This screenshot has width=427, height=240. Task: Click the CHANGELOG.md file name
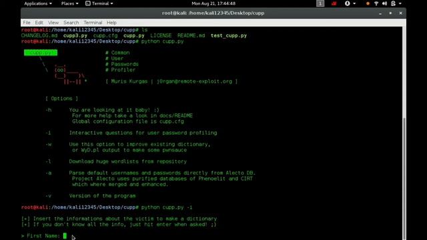click(39, 35)
